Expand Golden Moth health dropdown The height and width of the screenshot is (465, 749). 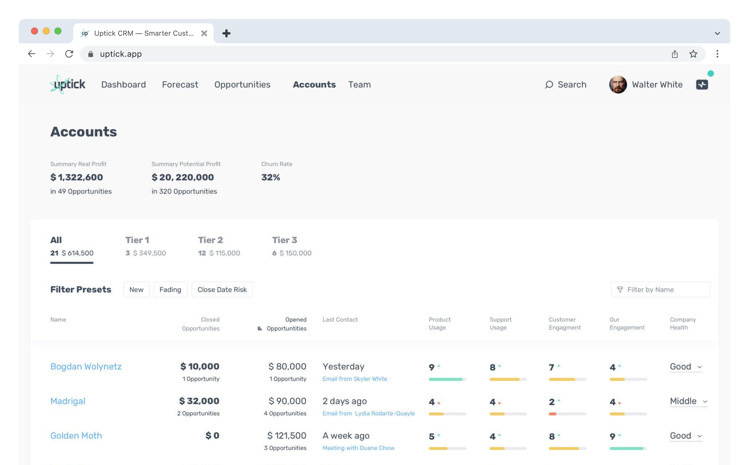pyautogui.click(x=686, y=435)
